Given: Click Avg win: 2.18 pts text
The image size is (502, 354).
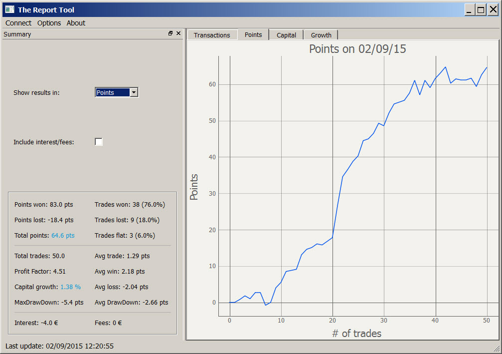Looking at the screenshot, I should [120, 271].
